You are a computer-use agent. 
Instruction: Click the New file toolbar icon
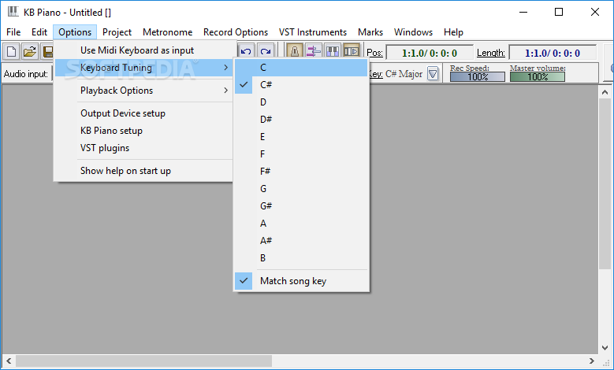12,52
